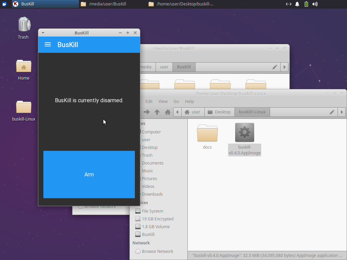Select the buskill-Linux desktop folder
The image size is (347, 260).
pyautogui.click(x=24, y=111)
